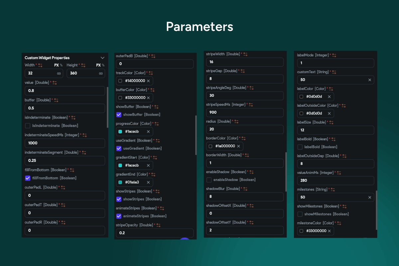
Task: Enable the isIndeterminate checkbox
Action: pos(28,126)
